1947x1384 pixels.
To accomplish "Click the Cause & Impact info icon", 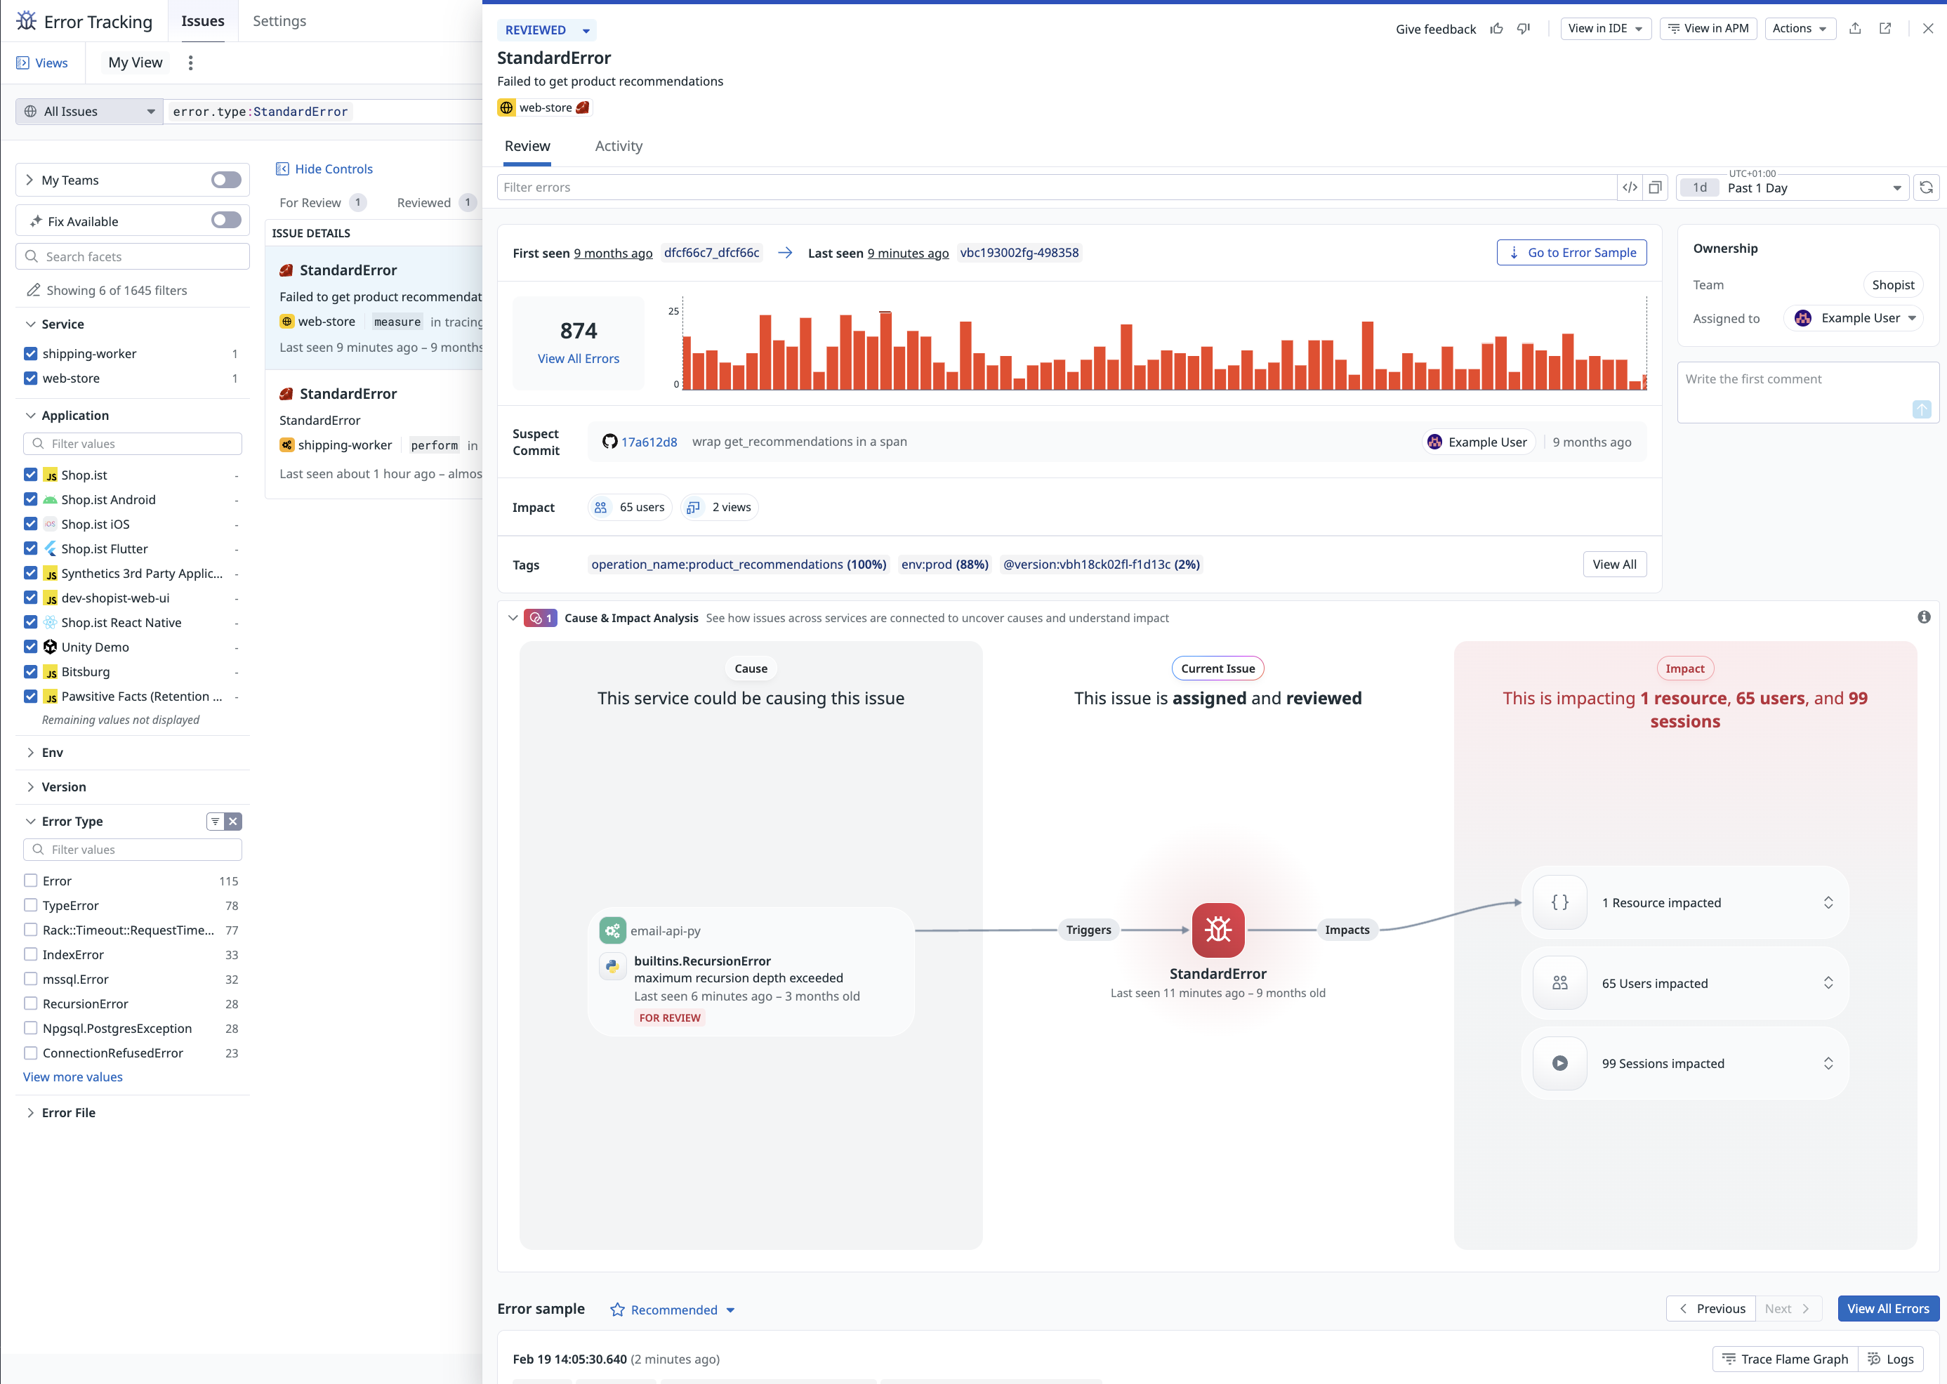I will [1924, 617].
